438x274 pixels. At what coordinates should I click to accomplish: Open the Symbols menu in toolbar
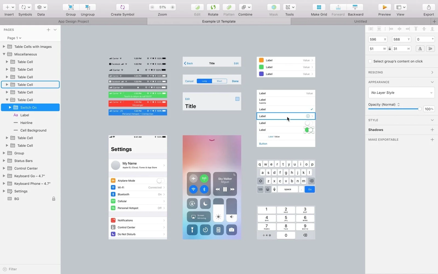pyautogui.click(x=26, y=7)
